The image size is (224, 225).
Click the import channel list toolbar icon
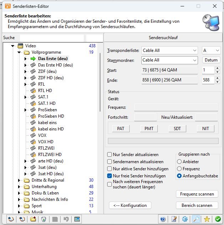pyautogui.click(x=11, y=219)
